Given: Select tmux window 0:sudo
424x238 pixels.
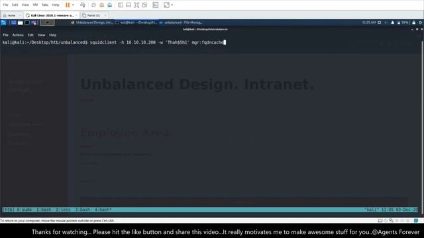Looking at the screenshot, I should [24, 210].
